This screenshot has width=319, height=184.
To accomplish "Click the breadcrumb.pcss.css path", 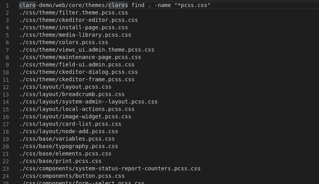I will [x=72, y=94].
